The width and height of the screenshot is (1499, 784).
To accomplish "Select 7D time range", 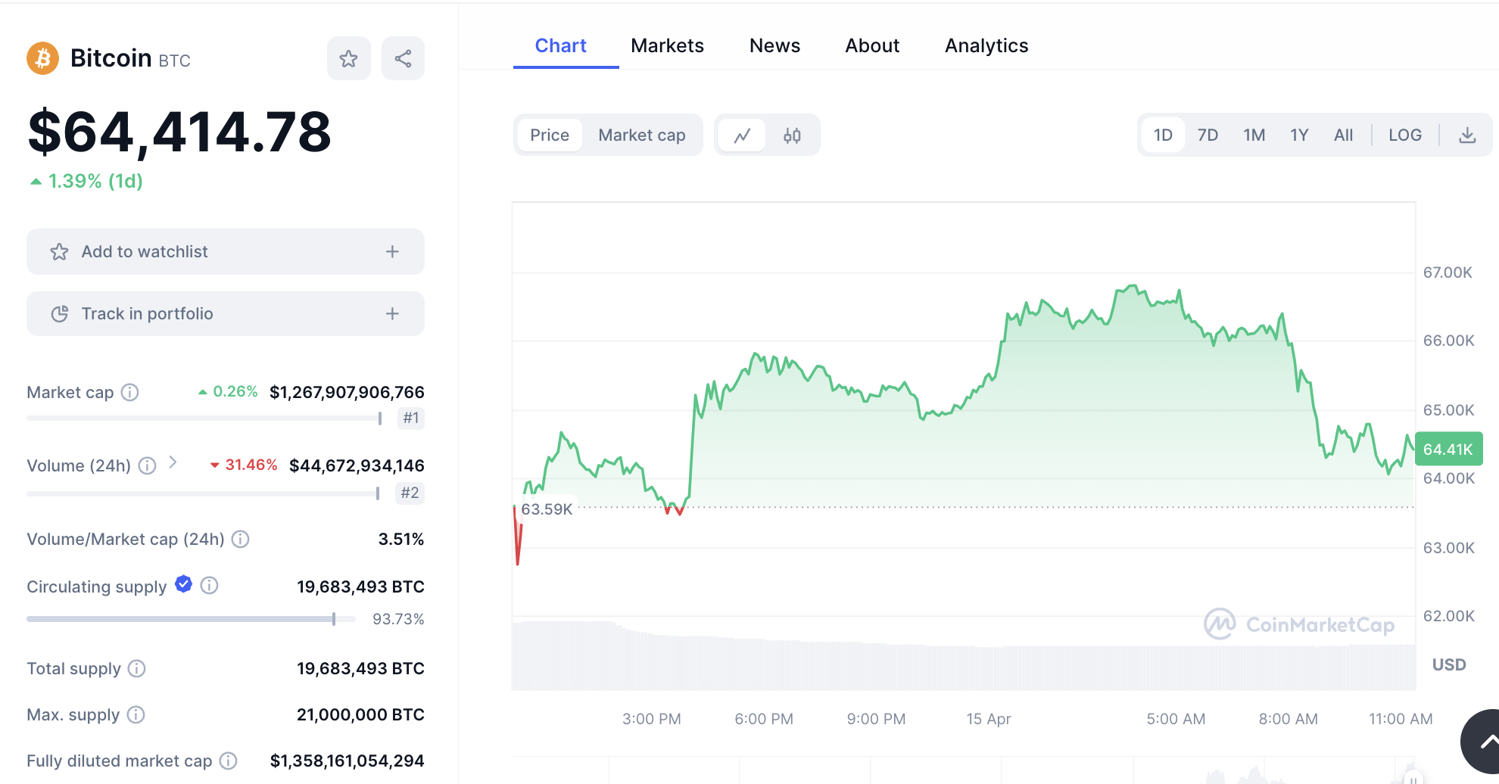I will (1208, 135).
